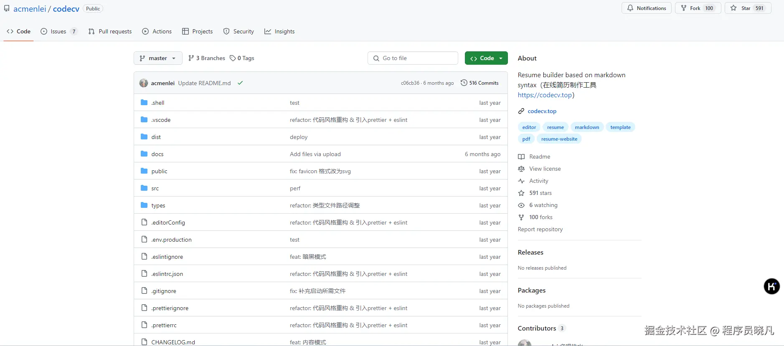Click the .prettierrc file icon

(144, 325)
